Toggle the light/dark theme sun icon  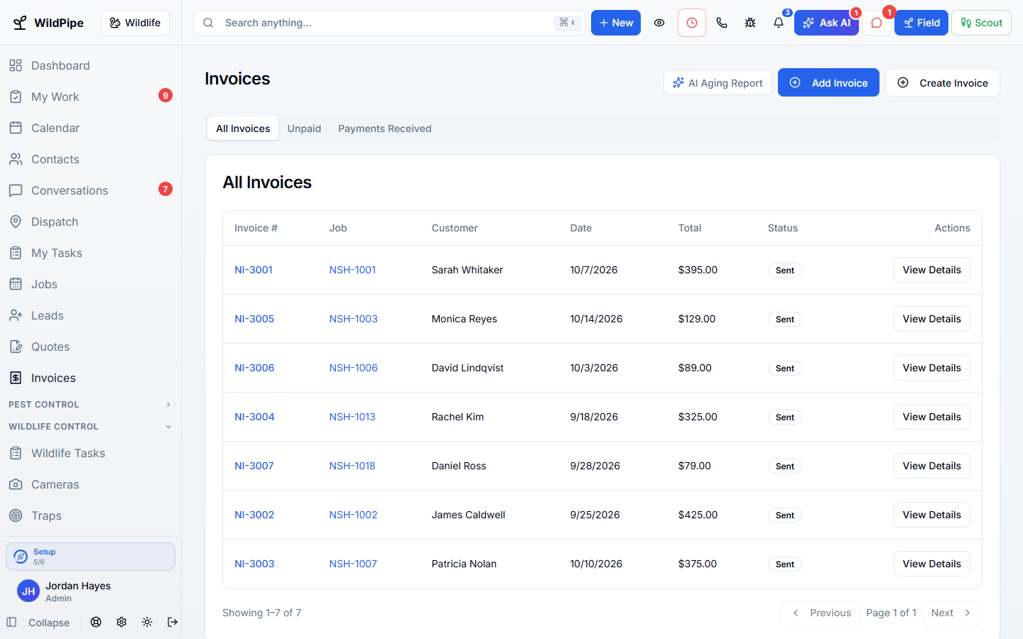point(147,622)
